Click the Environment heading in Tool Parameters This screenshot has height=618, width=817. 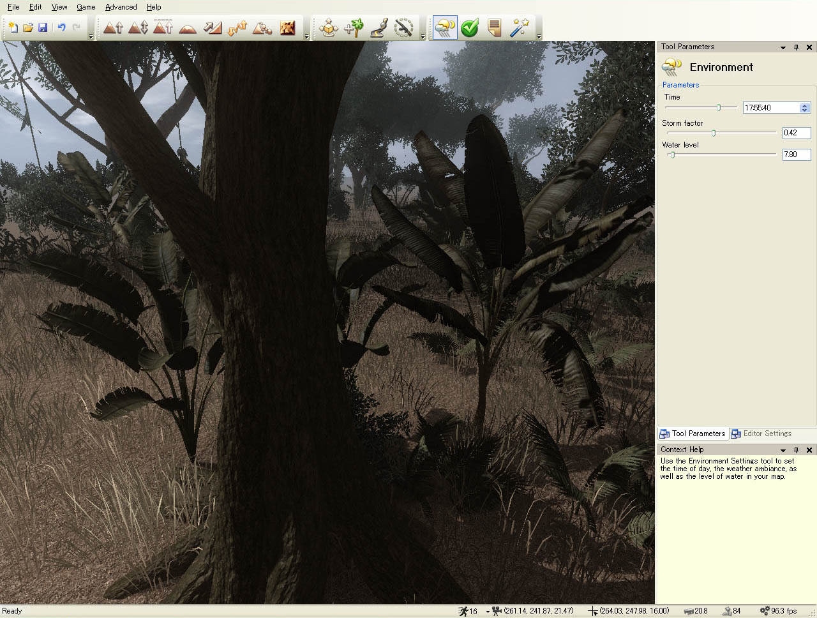pos(721,67)
